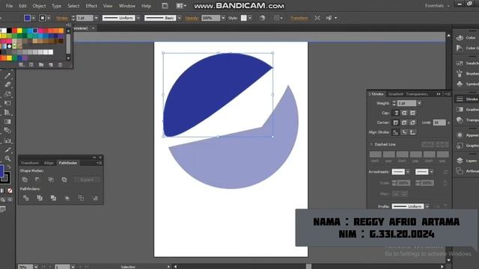479x269 pixels.
Task: Select the Eraser tool in the toolbox
Action: (x=7, y=84)
